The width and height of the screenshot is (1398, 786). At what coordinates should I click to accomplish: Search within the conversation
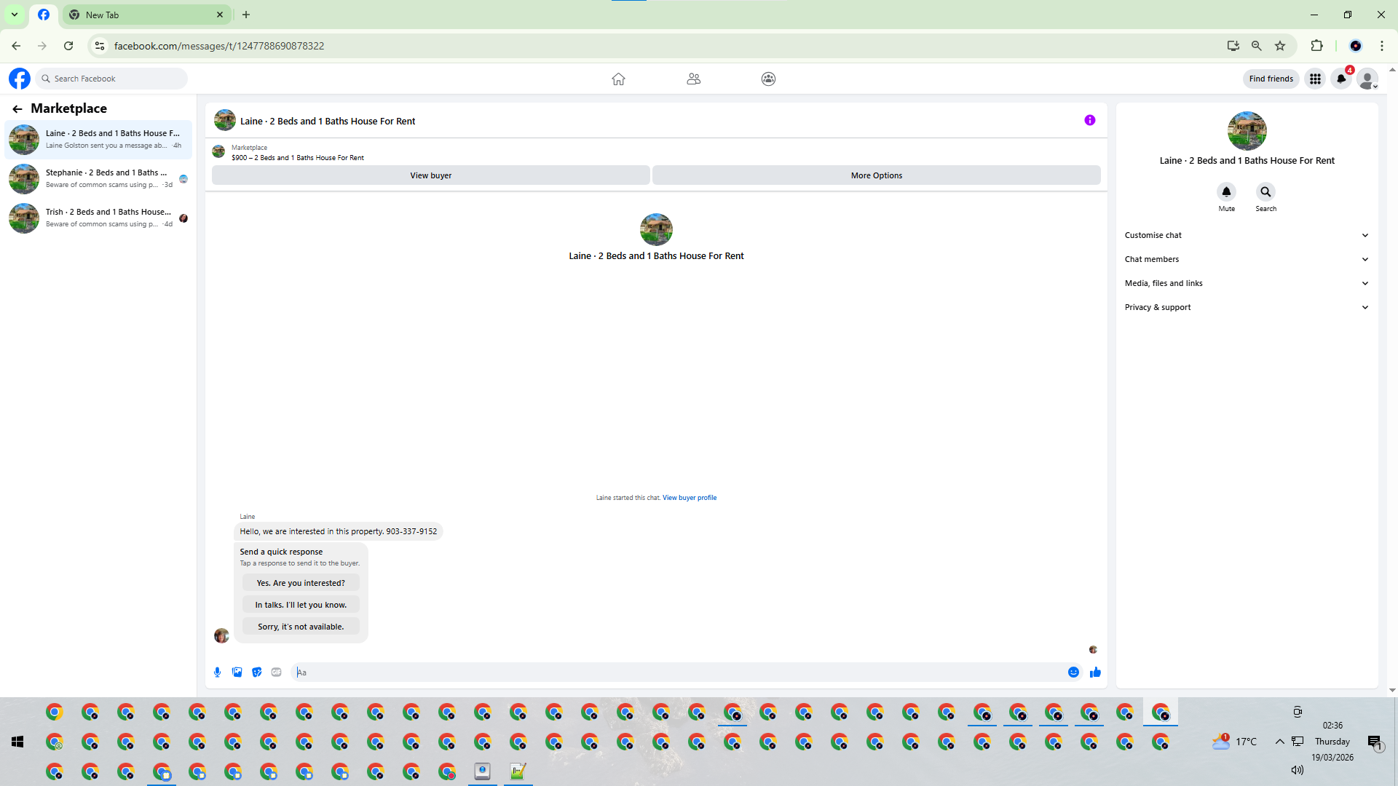pos(1265,192)
